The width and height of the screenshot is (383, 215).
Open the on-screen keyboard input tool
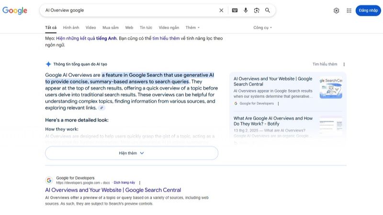point(235,10)
